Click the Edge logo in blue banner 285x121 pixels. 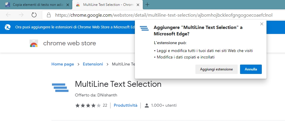click(x=8, y=27)
